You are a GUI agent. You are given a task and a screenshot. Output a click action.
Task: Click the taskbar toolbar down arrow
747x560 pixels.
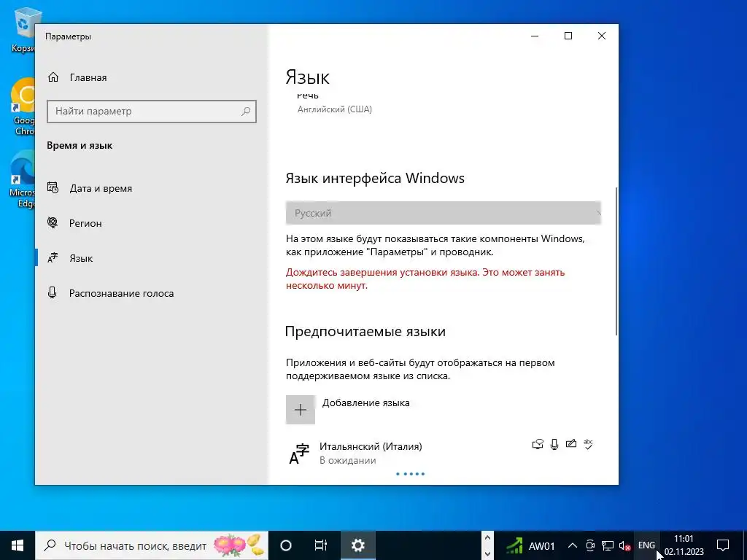pos(487,554)
